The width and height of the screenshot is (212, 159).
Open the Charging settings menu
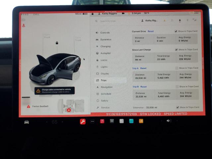(105, 46)
